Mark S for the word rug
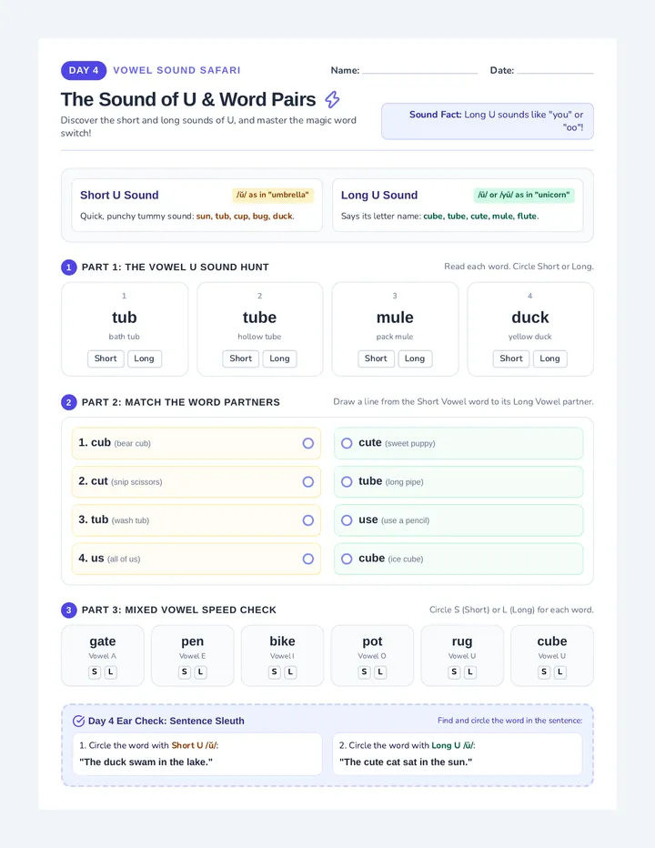Viewport: 655px width, 848px height. click(454, 672)
